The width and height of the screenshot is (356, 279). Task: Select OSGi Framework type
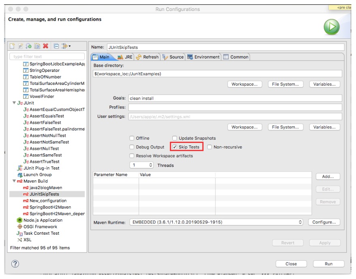point(37,227)
